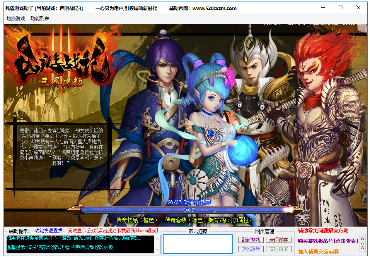This screenshot has width=370, height=258.
Task: Maximize the 残香游戏助手 window
Action: (341, 8)
